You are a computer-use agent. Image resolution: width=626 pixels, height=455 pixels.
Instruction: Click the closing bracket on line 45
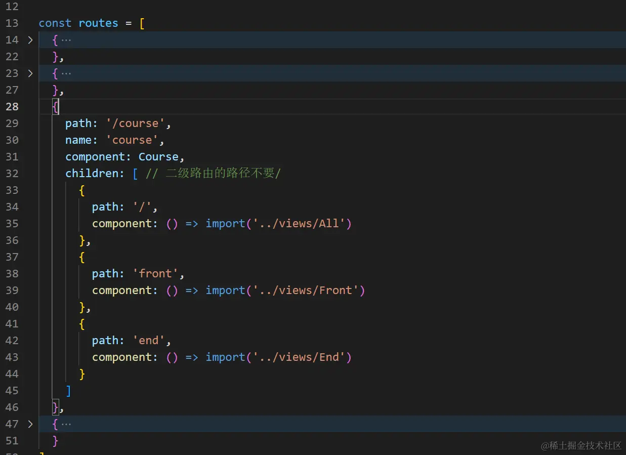click(68, 391)
